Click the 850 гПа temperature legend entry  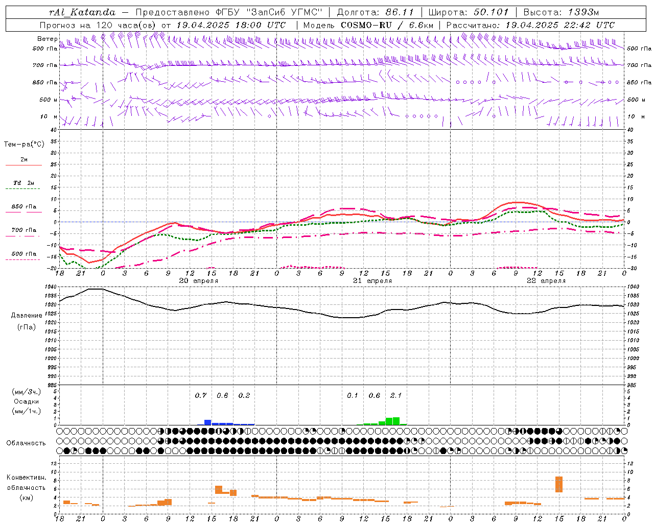(24, 207)
